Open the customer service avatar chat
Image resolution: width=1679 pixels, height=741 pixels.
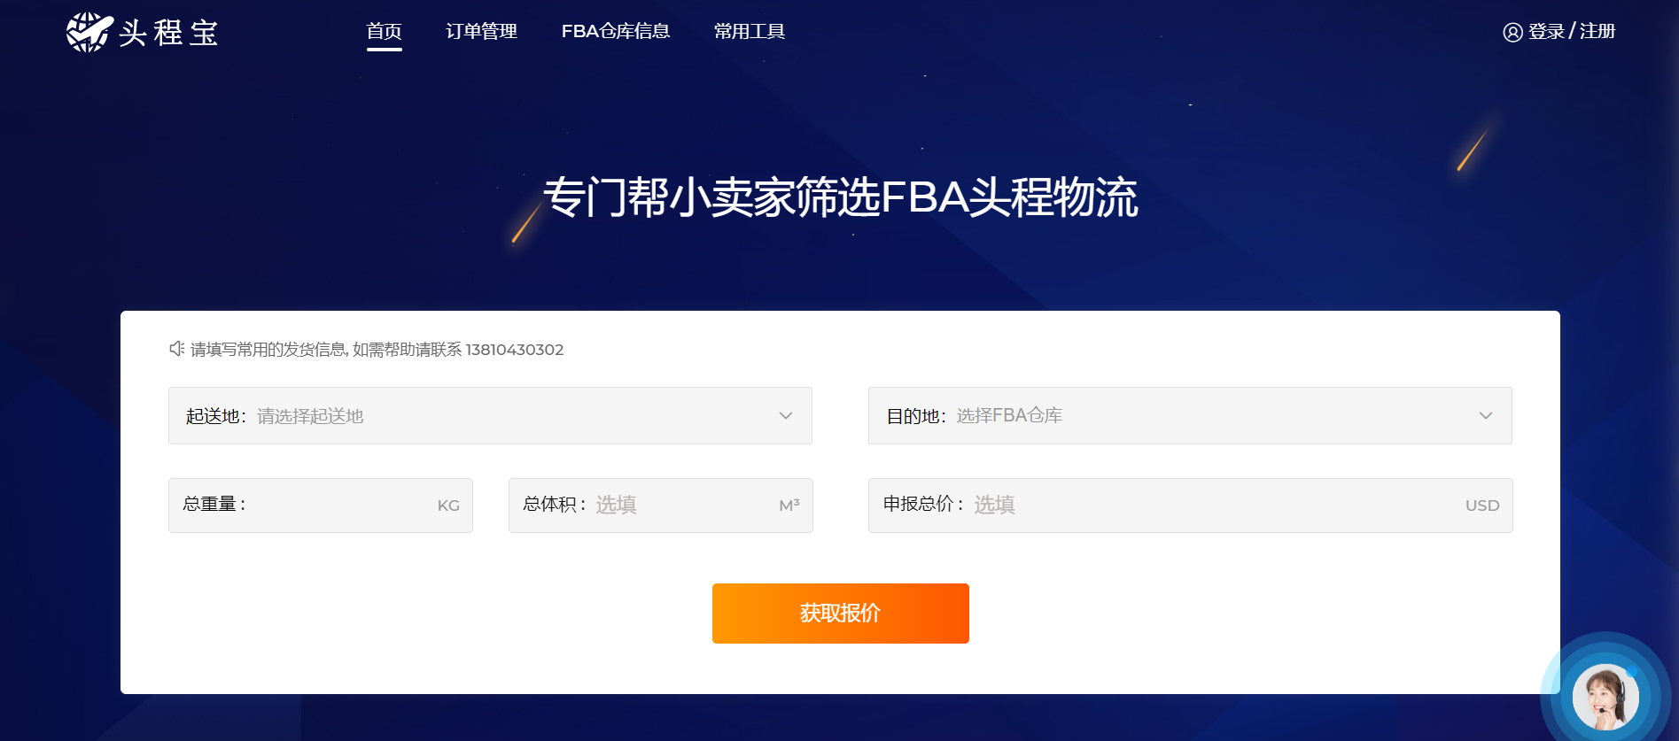tap(1605, 697)
